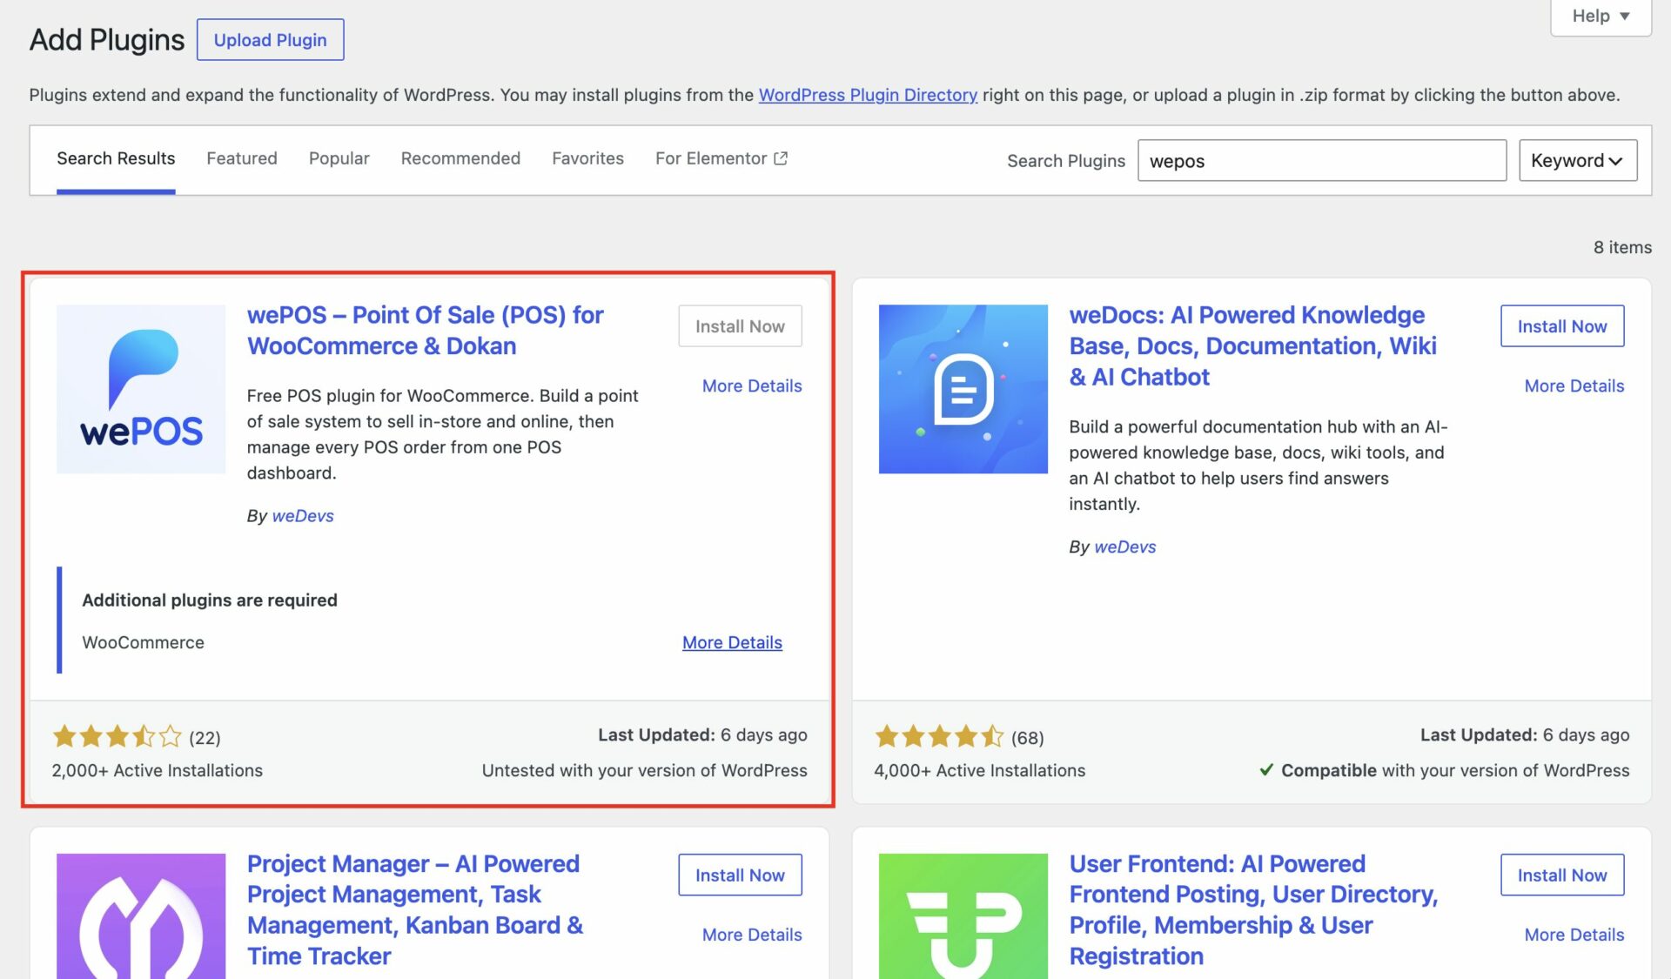This screenshot has width=1671, height=979.
Task: Click the wePOS rating count (22)
Action: 205,738
